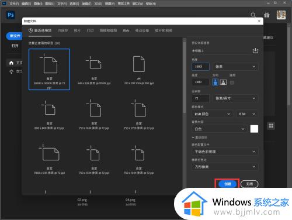Open the 视图(V) menu

pyautogui.click(x=110, y=4)
